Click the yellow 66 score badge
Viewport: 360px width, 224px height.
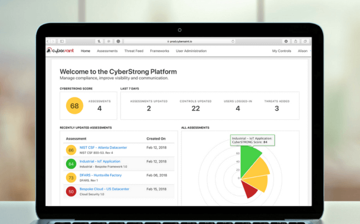71,150
